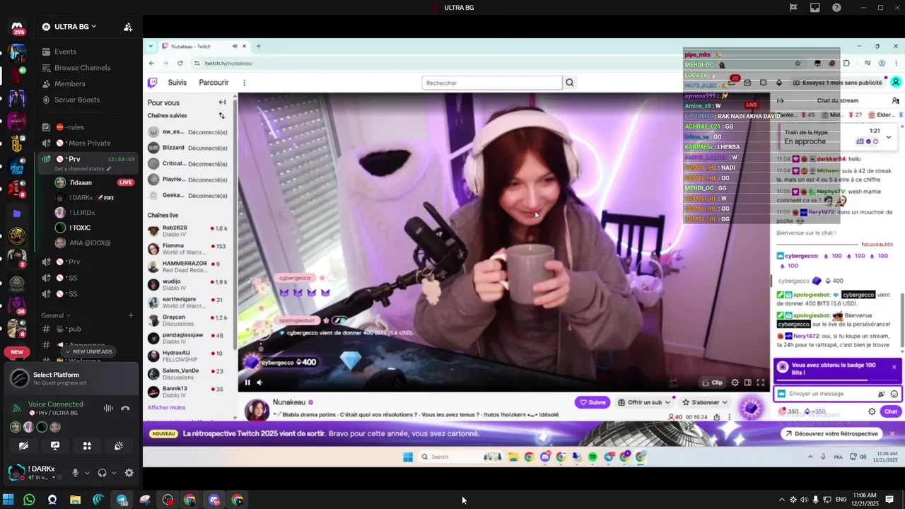The image size is (905, 509).
Task: Switch to Suivis tab in streamed Twitch
Action: click(x=177, y=83)
